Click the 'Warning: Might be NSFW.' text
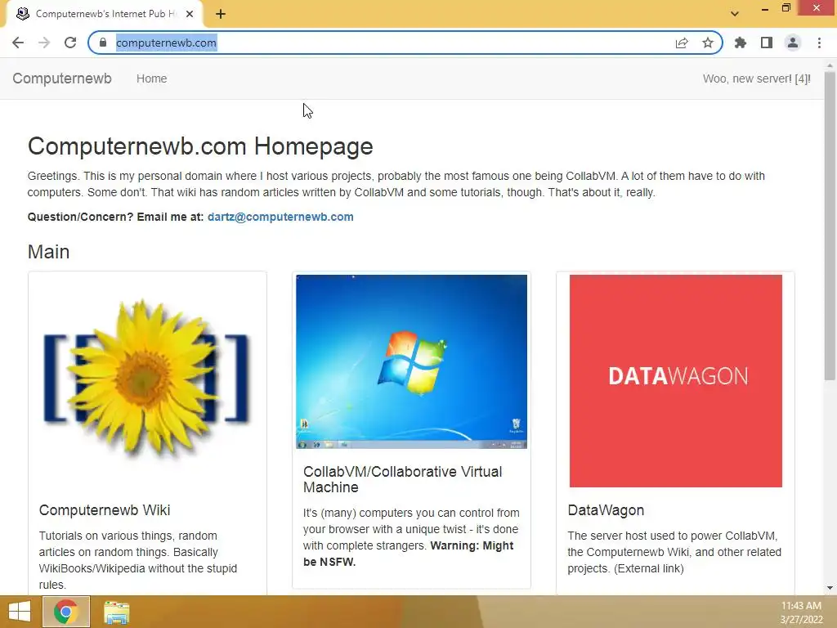Image resolution: width=837 pixels, height=628 pixels. (409, 554)
